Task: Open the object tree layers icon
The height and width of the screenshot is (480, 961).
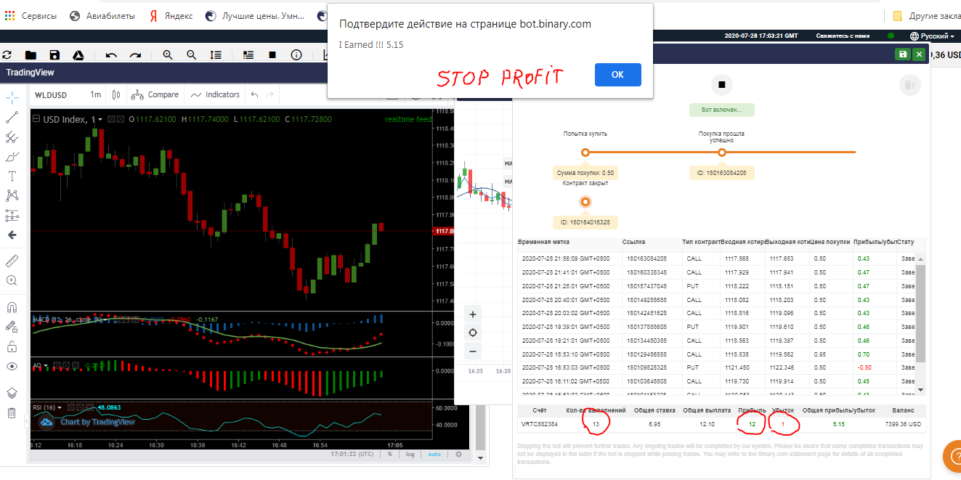Action: click(12, 393)
